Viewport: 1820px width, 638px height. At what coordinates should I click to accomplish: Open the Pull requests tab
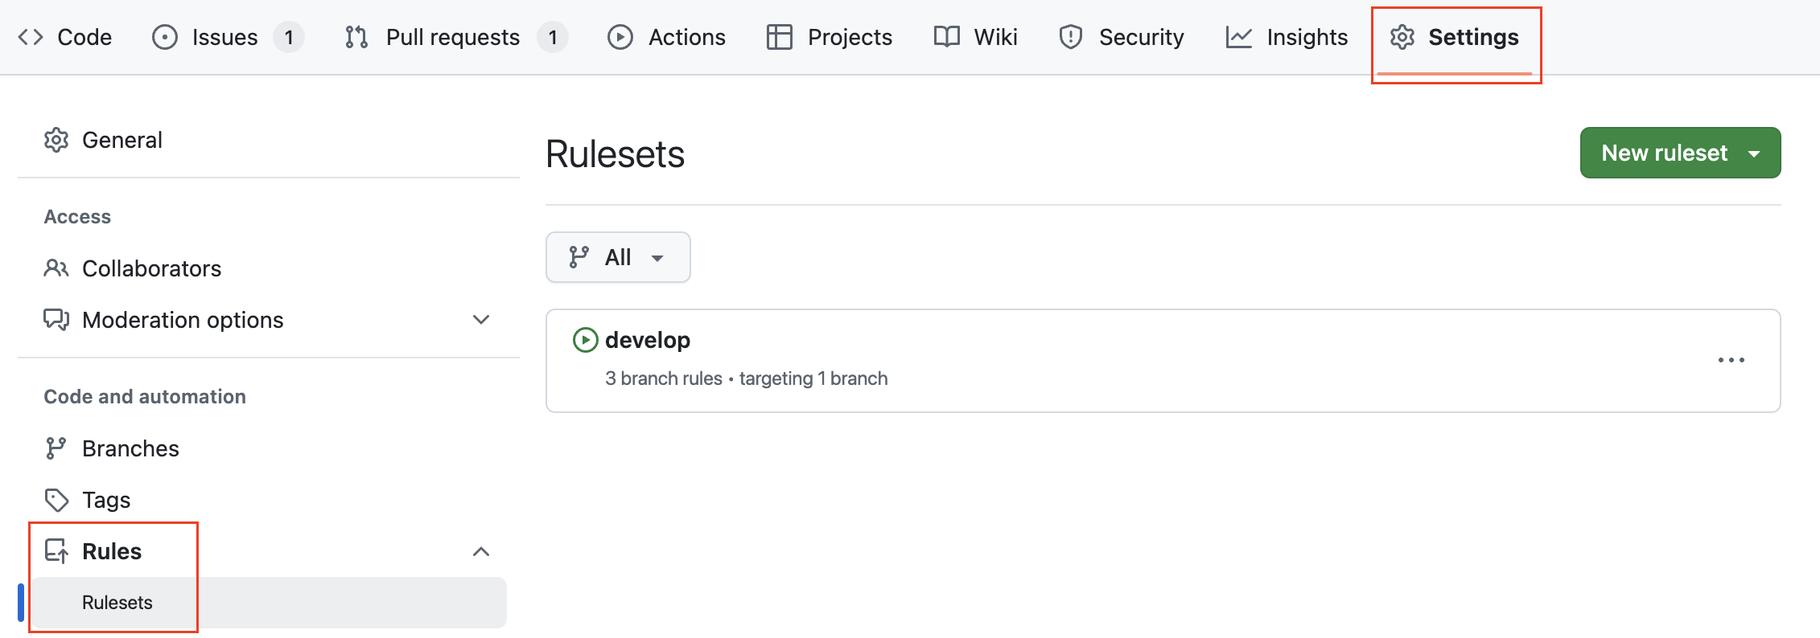(x=456, y=37)
